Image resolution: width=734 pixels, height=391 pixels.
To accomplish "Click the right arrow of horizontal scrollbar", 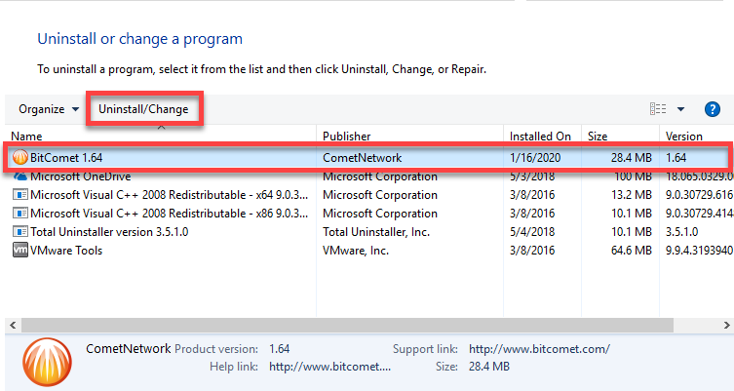I will click(x=726, y=325).
